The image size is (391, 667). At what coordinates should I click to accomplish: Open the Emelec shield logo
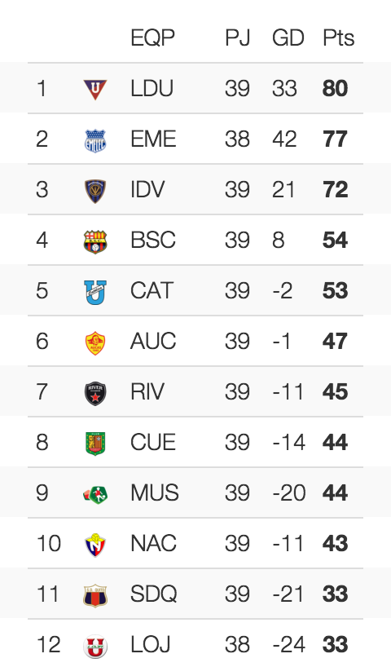coord(95,140)
